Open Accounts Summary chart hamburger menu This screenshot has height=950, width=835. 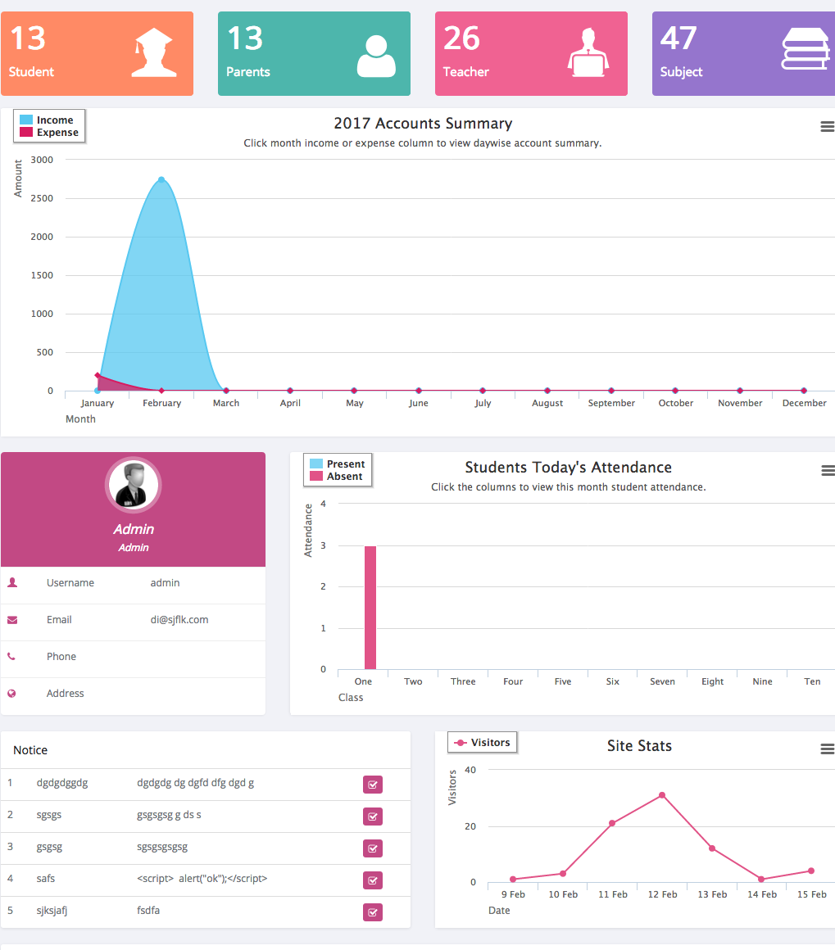click(827, 126)
